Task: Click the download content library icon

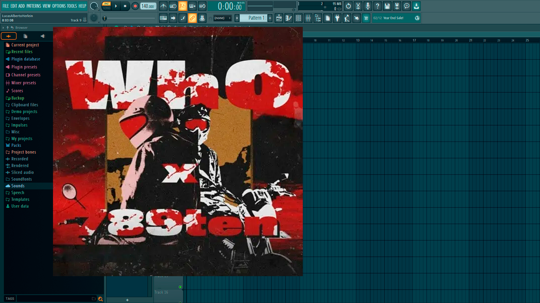Action: coord(416,6)
